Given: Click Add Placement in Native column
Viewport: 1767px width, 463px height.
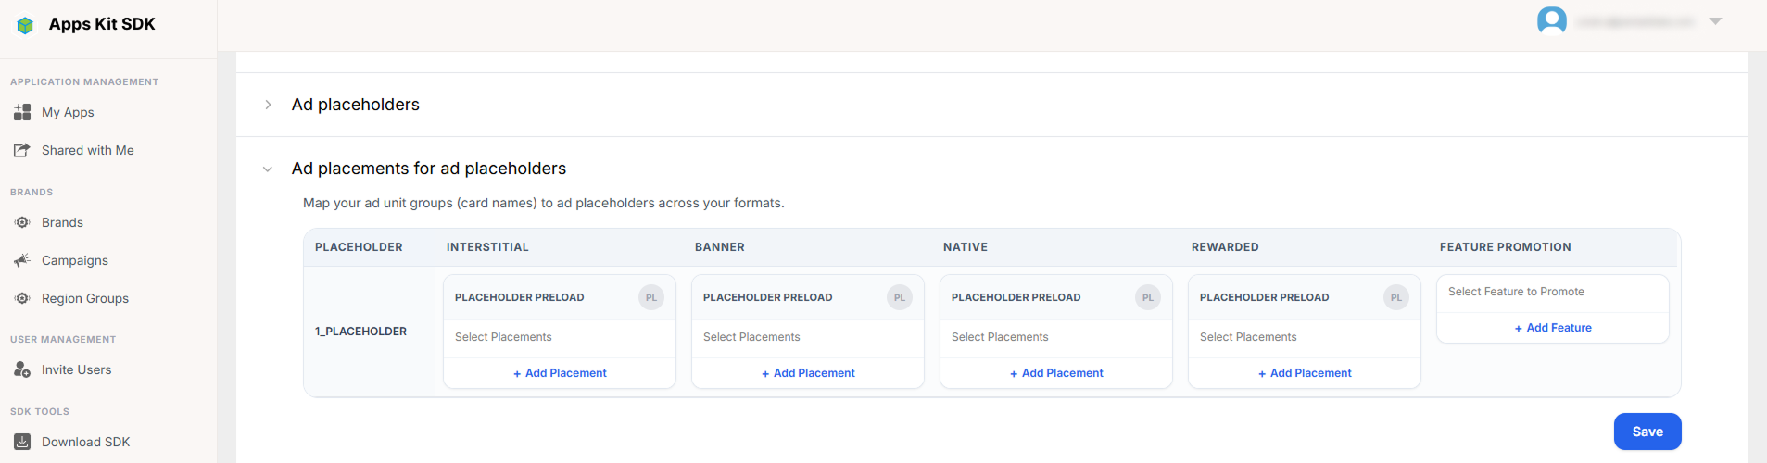Looking at the screenshot, I should pos(1056,373).
